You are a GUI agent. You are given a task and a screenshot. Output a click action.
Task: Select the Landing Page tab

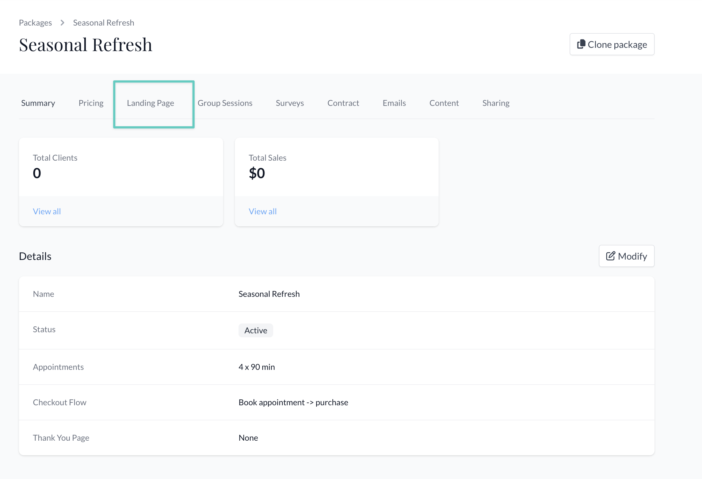point(150,103)
